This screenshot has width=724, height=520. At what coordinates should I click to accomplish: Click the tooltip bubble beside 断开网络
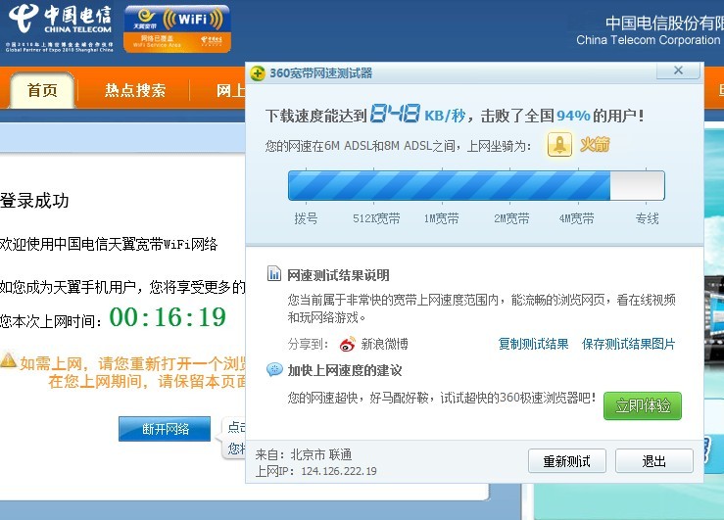[x=233, y=439]
